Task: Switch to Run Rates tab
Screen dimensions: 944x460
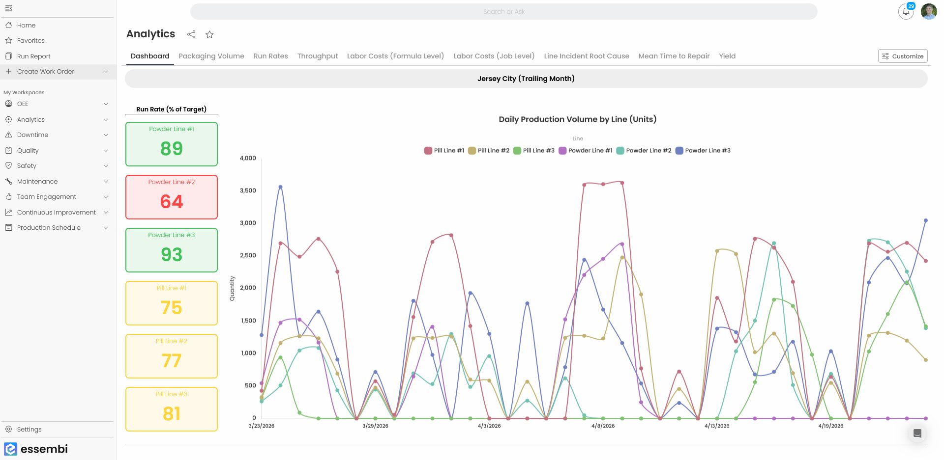Action: (270, 56)
